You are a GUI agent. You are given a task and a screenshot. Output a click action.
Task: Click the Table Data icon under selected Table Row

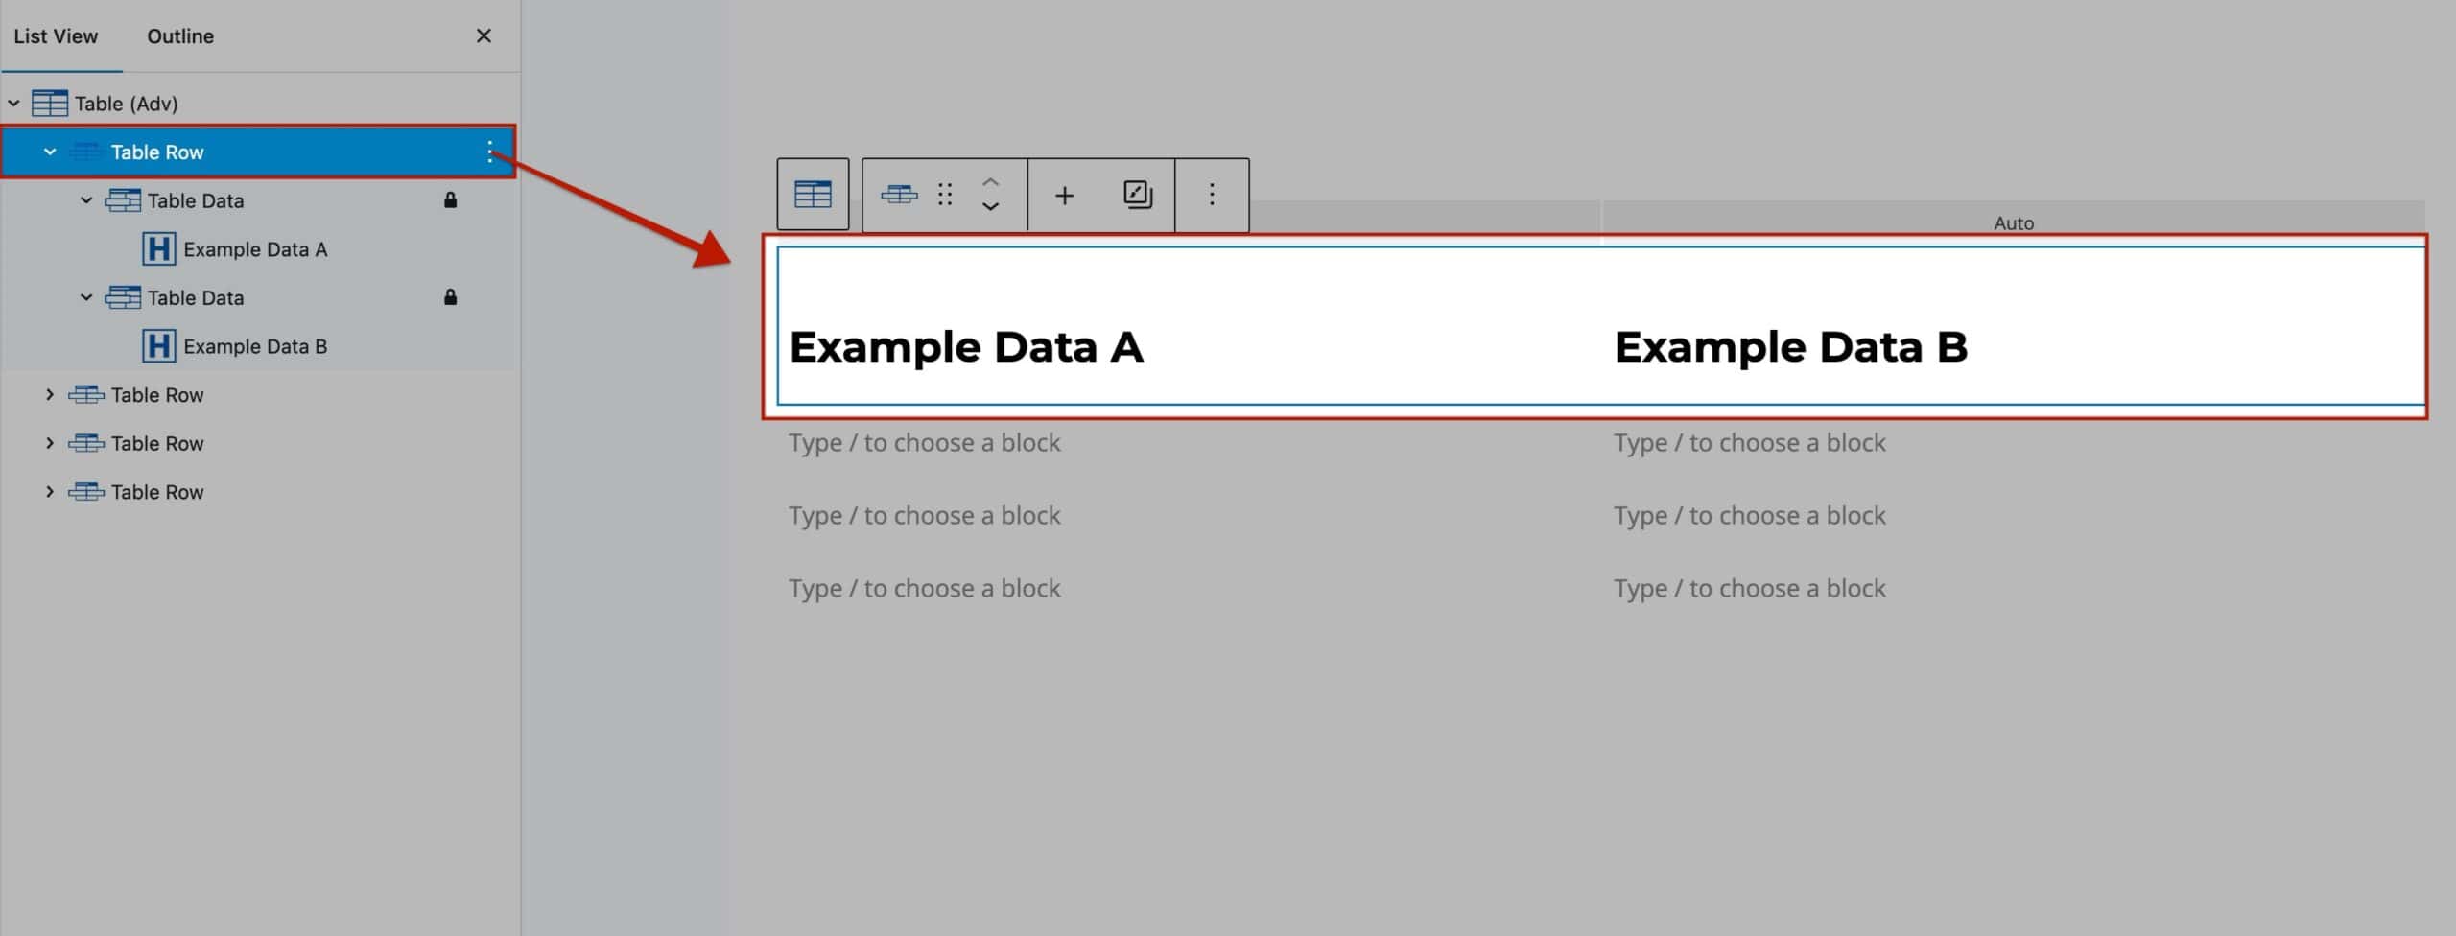pos(123,200)
